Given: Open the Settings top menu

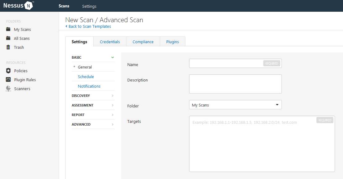Looking at the screenshot, I should 89,6.
